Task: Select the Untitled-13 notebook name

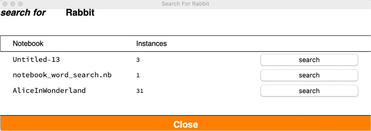Action: point(36,60)
